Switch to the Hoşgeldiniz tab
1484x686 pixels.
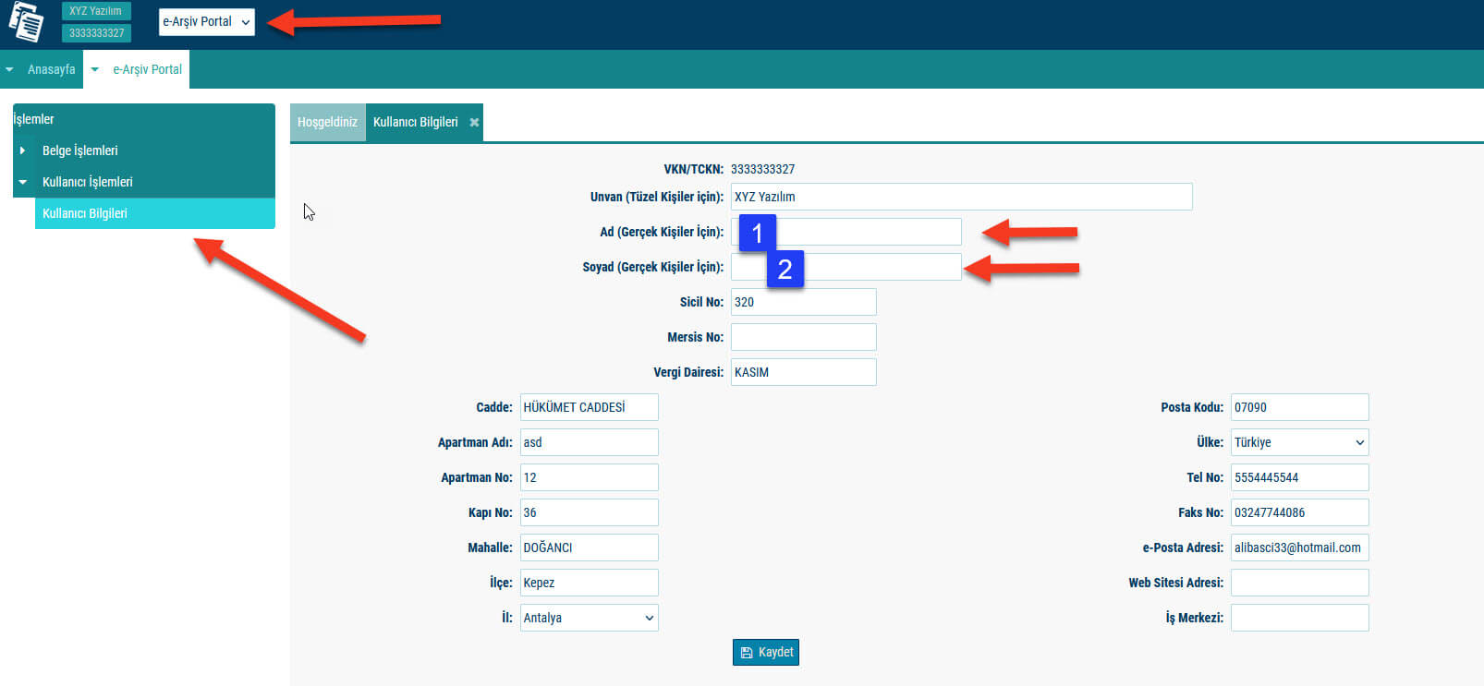click(x=327, y=122)
